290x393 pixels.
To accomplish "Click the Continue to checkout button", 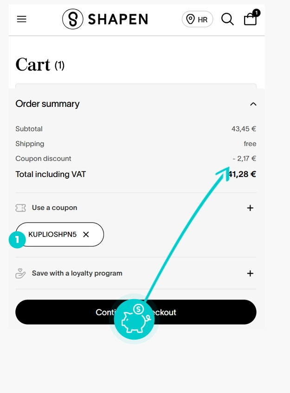I will pyautogui.click(x=136, y=312).
